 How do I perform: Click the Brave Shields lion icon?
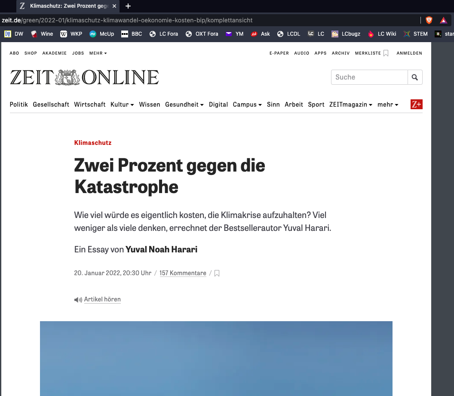pyautogui.click(x=429, y=20)
